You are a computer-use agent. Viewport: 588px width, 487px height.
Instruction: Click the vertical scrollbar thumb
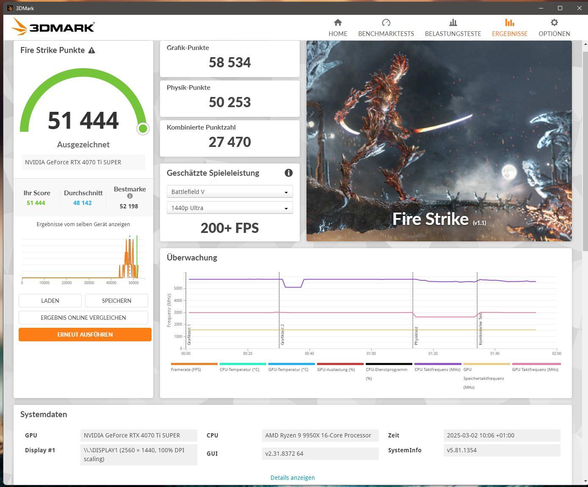[585, 150]
